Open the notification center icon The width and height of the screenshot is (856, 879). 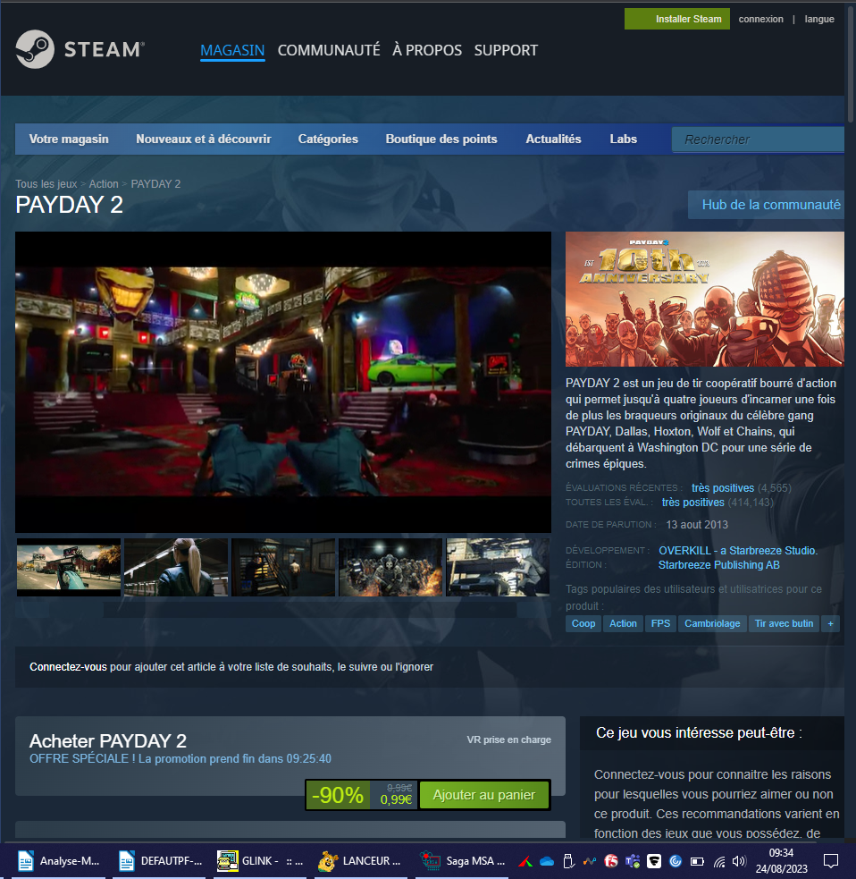pos(831,861)
